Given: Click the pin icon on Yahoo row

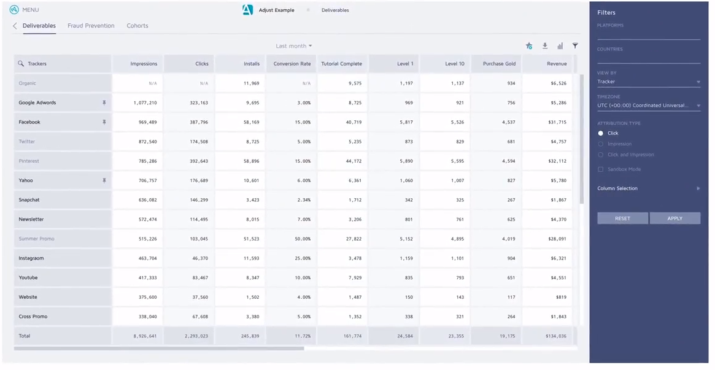Looking at the screenshot, I should 104,180.
